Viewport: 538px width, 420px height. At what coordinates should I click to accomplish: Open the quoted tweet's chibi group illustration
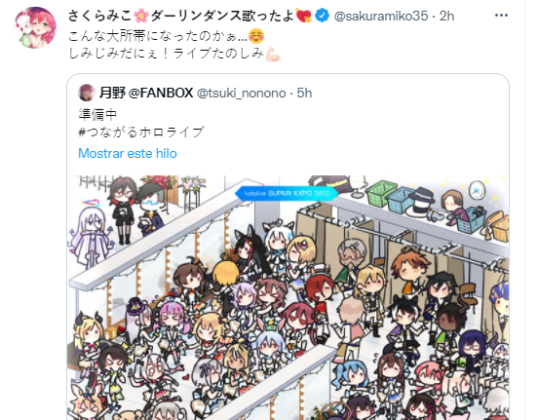coord(288,297)
